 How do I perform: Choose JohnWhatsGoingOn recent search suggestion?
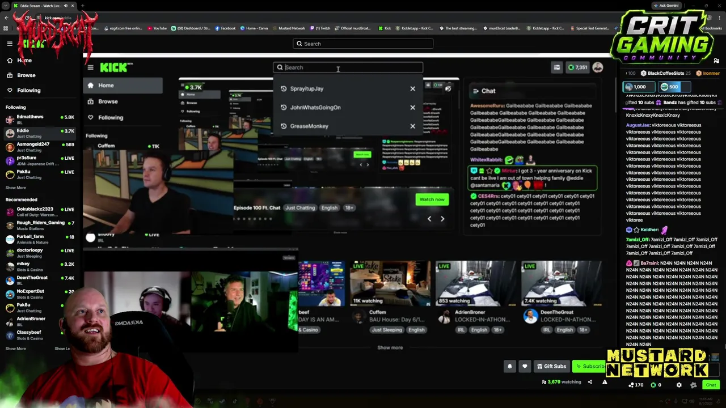(315, 107)
